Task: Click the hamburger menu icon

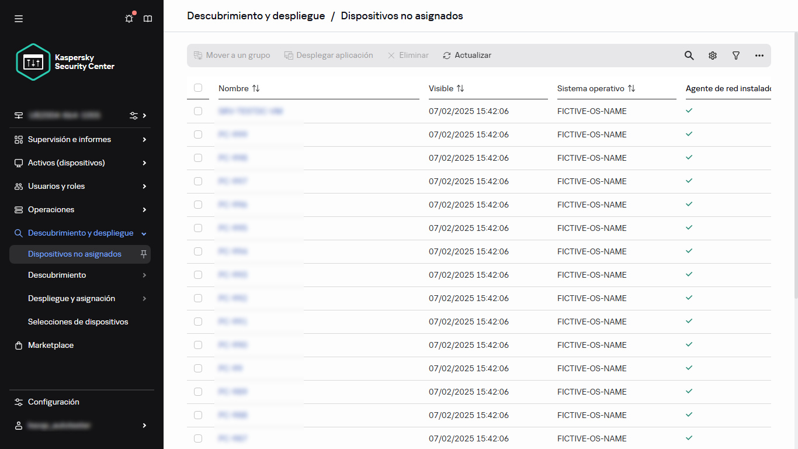Action: 18,18
